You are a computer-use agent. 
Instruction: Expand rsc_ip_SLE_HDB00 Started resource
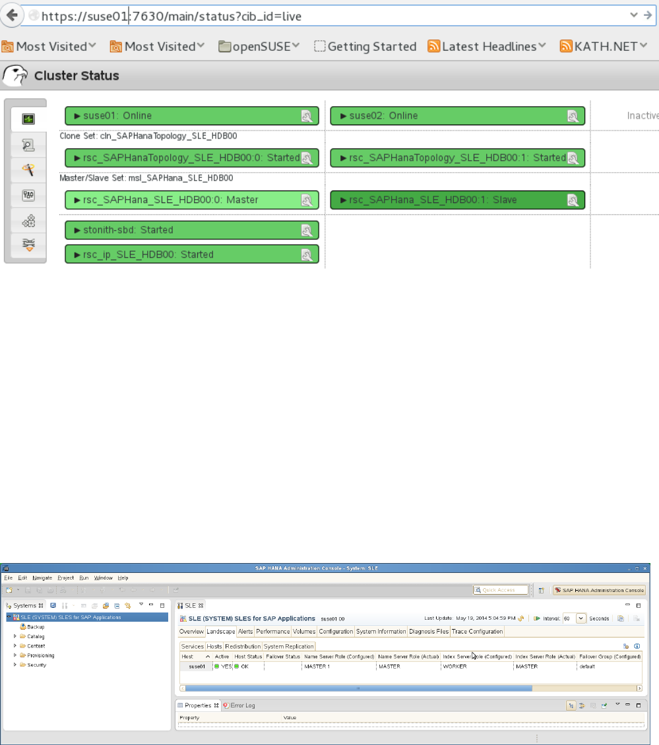click(77, 255)
